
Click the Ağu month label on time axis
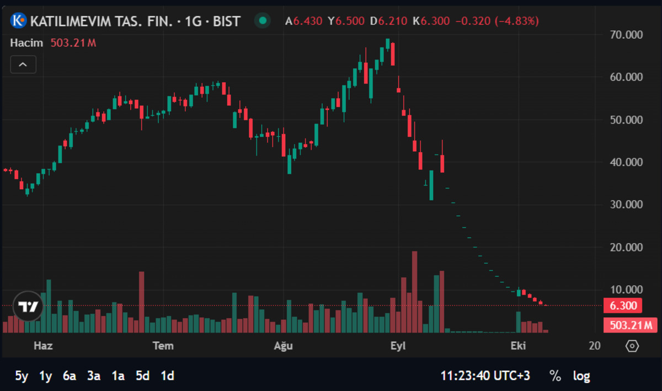284,346
